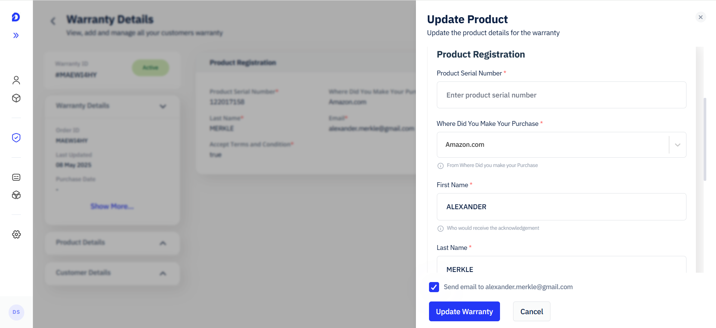
Task: Click the product serial number field
Action: [561, 95]
